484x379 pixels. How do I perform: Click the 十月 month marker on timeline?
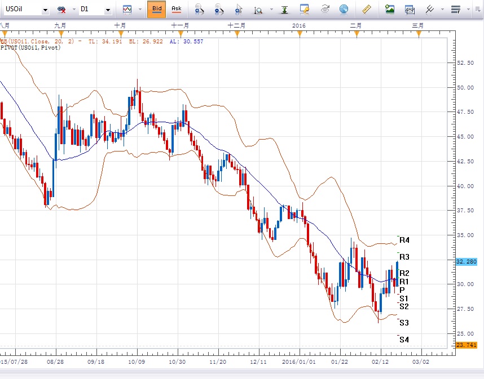[x=120, y=25]
